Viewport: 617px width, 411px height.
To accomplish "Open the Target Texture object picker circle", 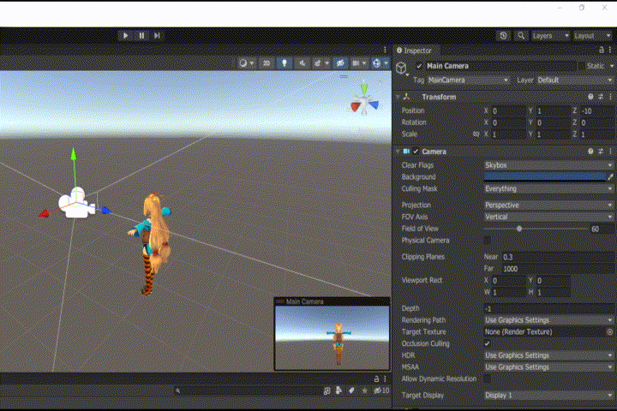I will pyautogui.click(x=610, y=332).
